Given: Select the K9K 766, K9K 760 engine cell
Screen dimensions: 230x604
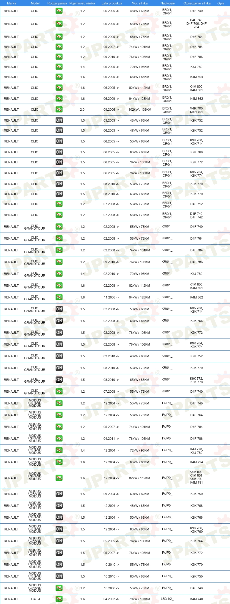Looking at the screenshot, I should click(x=196, y=530).
